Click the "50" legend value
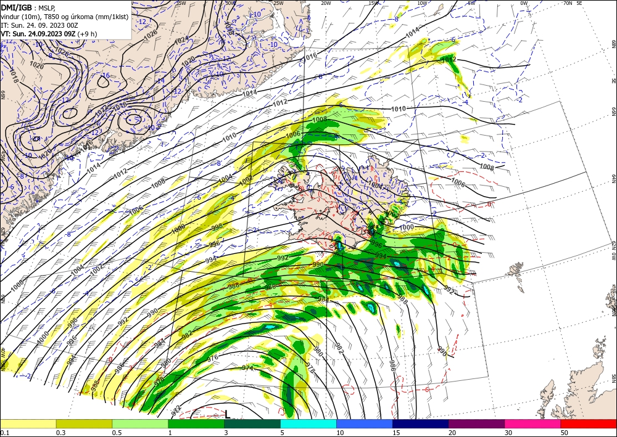Screen dimensions: 617x437 (x=565, y=433)
